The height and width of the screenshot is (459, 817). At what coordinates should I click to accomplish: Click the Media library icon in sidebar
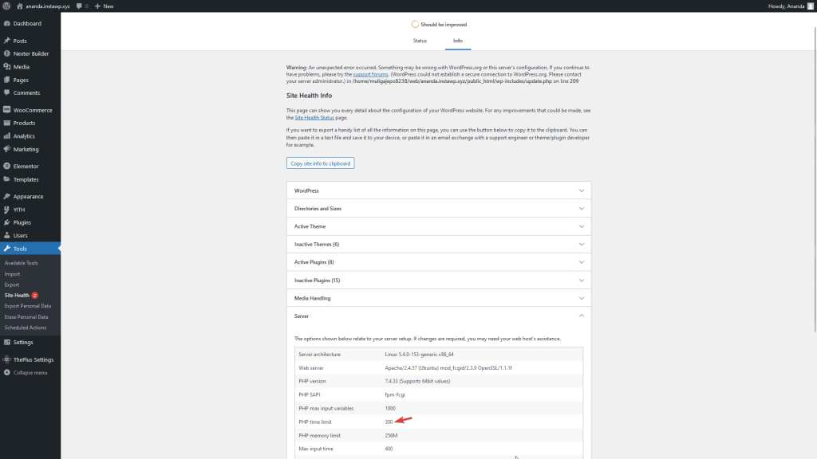(7, 67)
